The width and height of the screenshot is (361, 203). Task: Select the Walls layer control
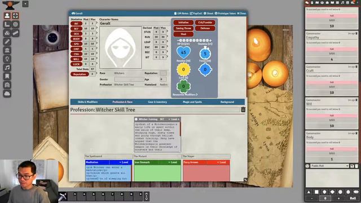click(7, 50)
